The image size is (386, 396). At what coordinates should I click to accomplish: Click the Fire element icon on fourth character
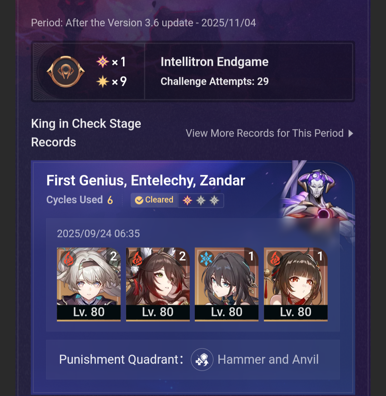(x=275, y=259)
